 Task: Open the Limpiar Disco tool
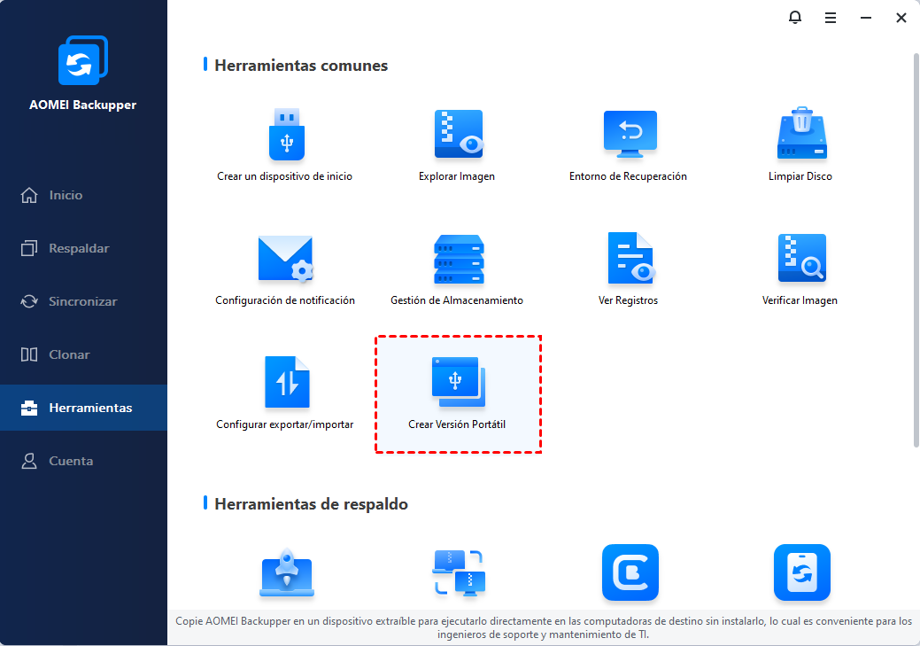[x=800, y=144]
